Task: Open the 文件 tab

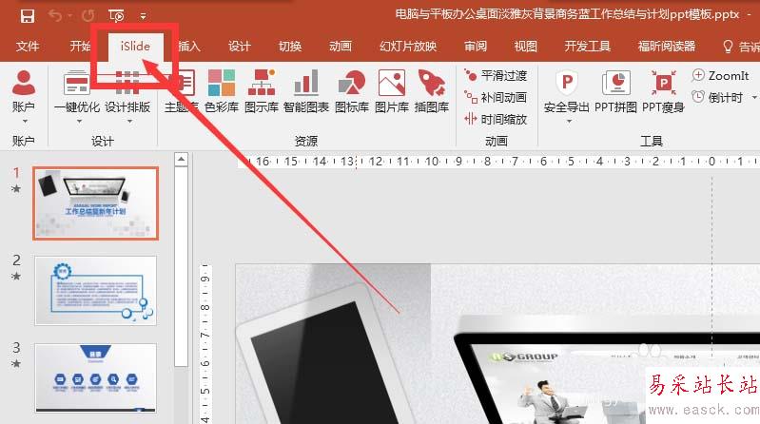Action: pyautogui.click(x=28, y=47)
